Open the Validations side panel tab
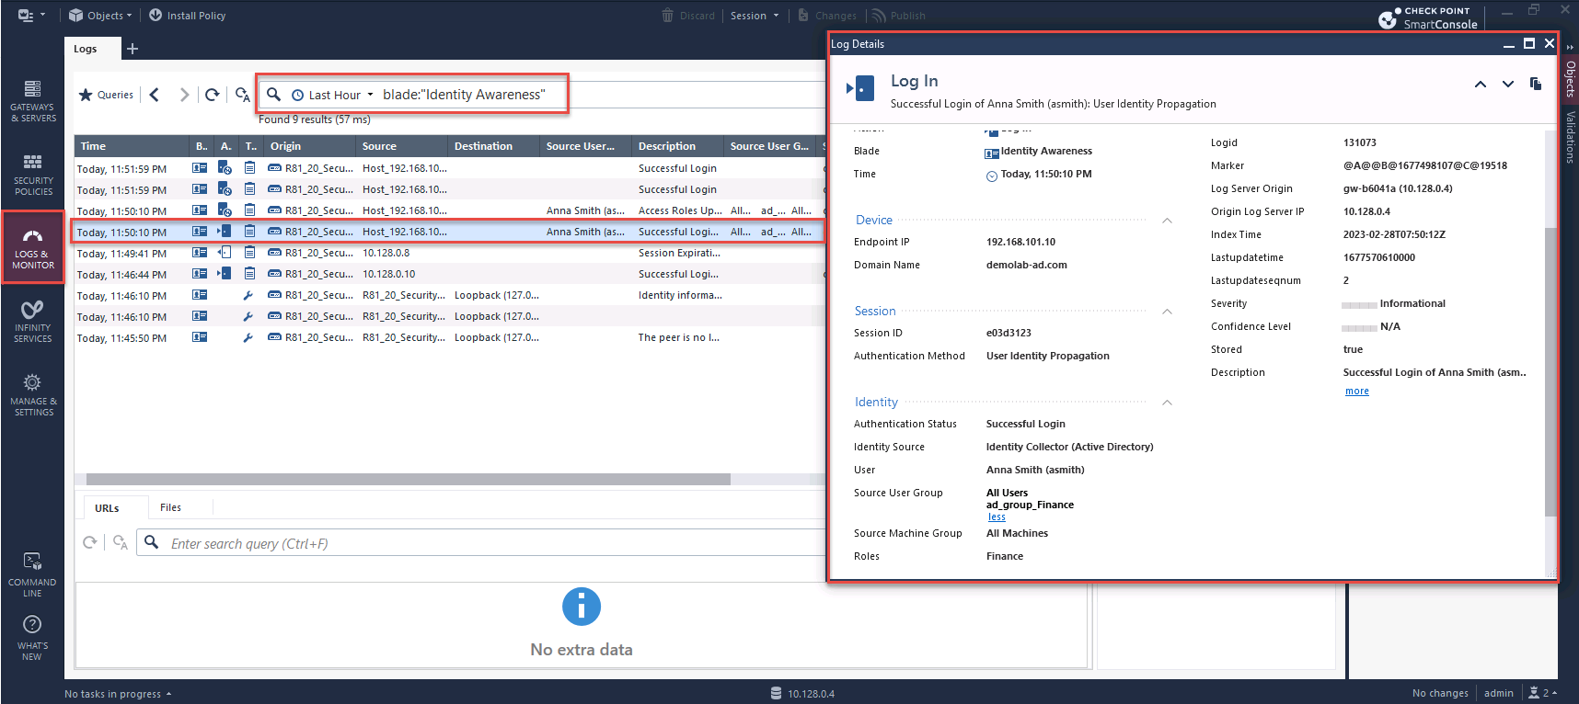Image resolution: width=1579 pixels, height=704 pixels. coord(1570,137)
